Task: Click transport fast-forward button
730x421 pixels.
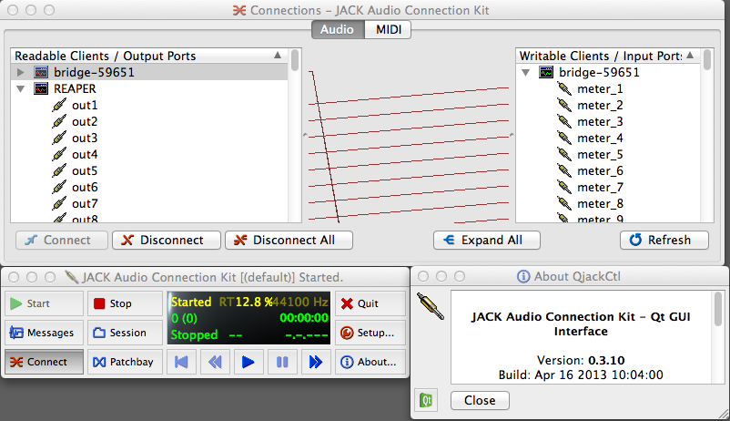Action: click(x=316, y=362)
